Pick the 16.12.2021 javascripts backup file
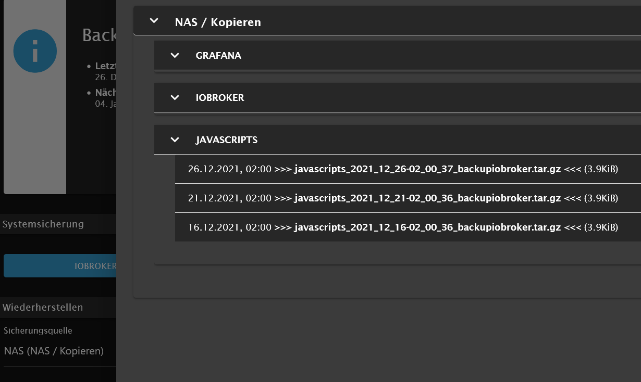The width and height of the screenshot is (641, 382). [x=403, y=227]
